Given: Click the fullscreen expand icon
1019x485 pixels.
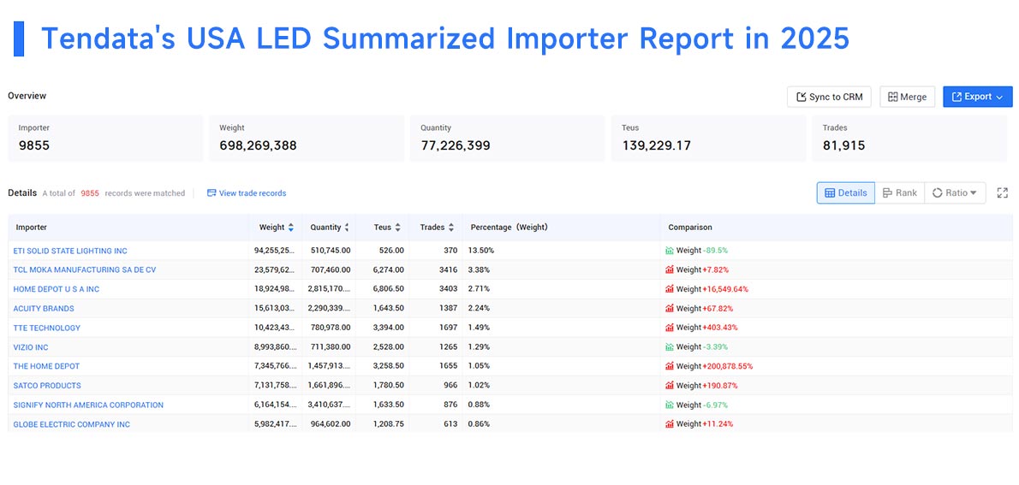Looking at the screenshot, I should click(x=1002, y=192).
